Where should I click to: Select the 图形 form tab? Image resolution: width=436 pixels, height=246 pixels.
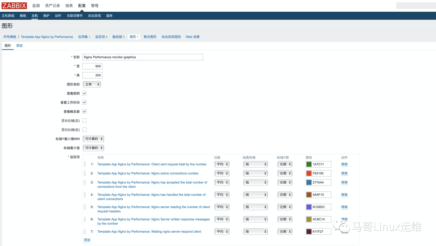point(8,46)
